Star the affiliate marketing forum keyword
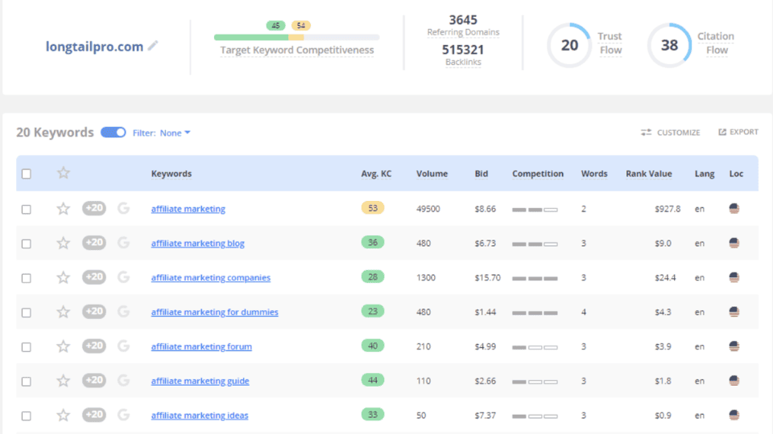This screenshot has height=434, width=773. click(63, 346)
